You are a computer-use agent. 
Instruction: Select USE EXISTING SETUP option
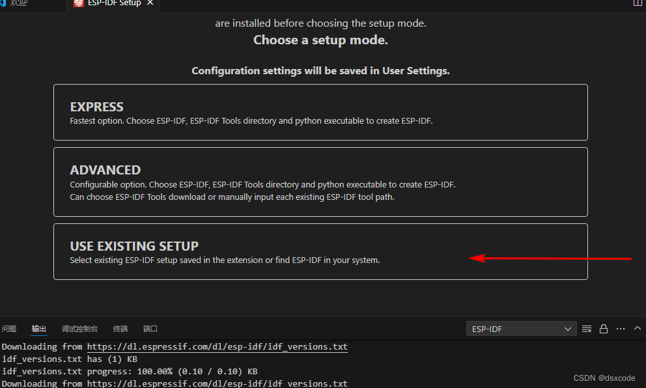[x=320, y=251]
